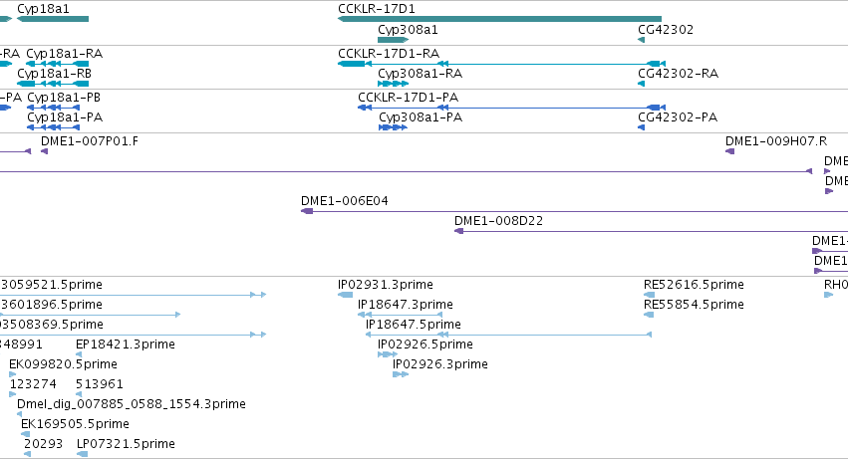Select the IP02931.3prime EST glyph
Image resolution: width=848 pixels, height=459 pixels.
[x=345, y=295]
